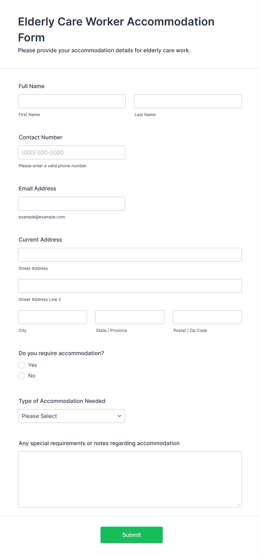Image resolution: width=260 pixels, height=557 pixels.
Task: Select No for requiring accommodation
Action: click(x=22, y=376)
